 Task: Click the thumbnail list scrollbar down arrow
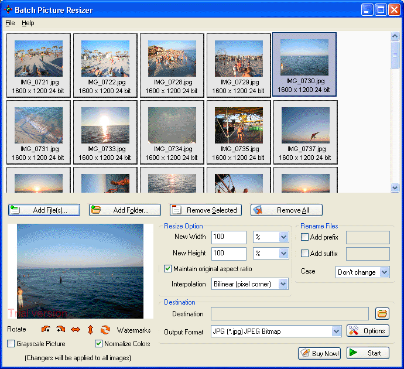tap(395, 187)
